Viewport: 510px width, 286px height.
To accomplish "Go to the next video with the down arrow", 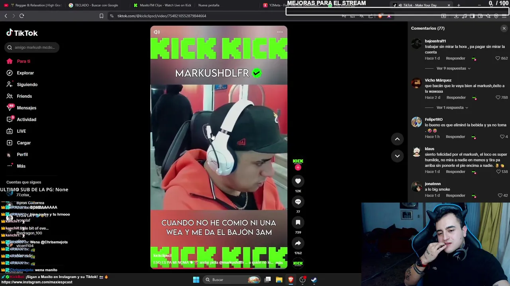I will [x=397, y=156].
